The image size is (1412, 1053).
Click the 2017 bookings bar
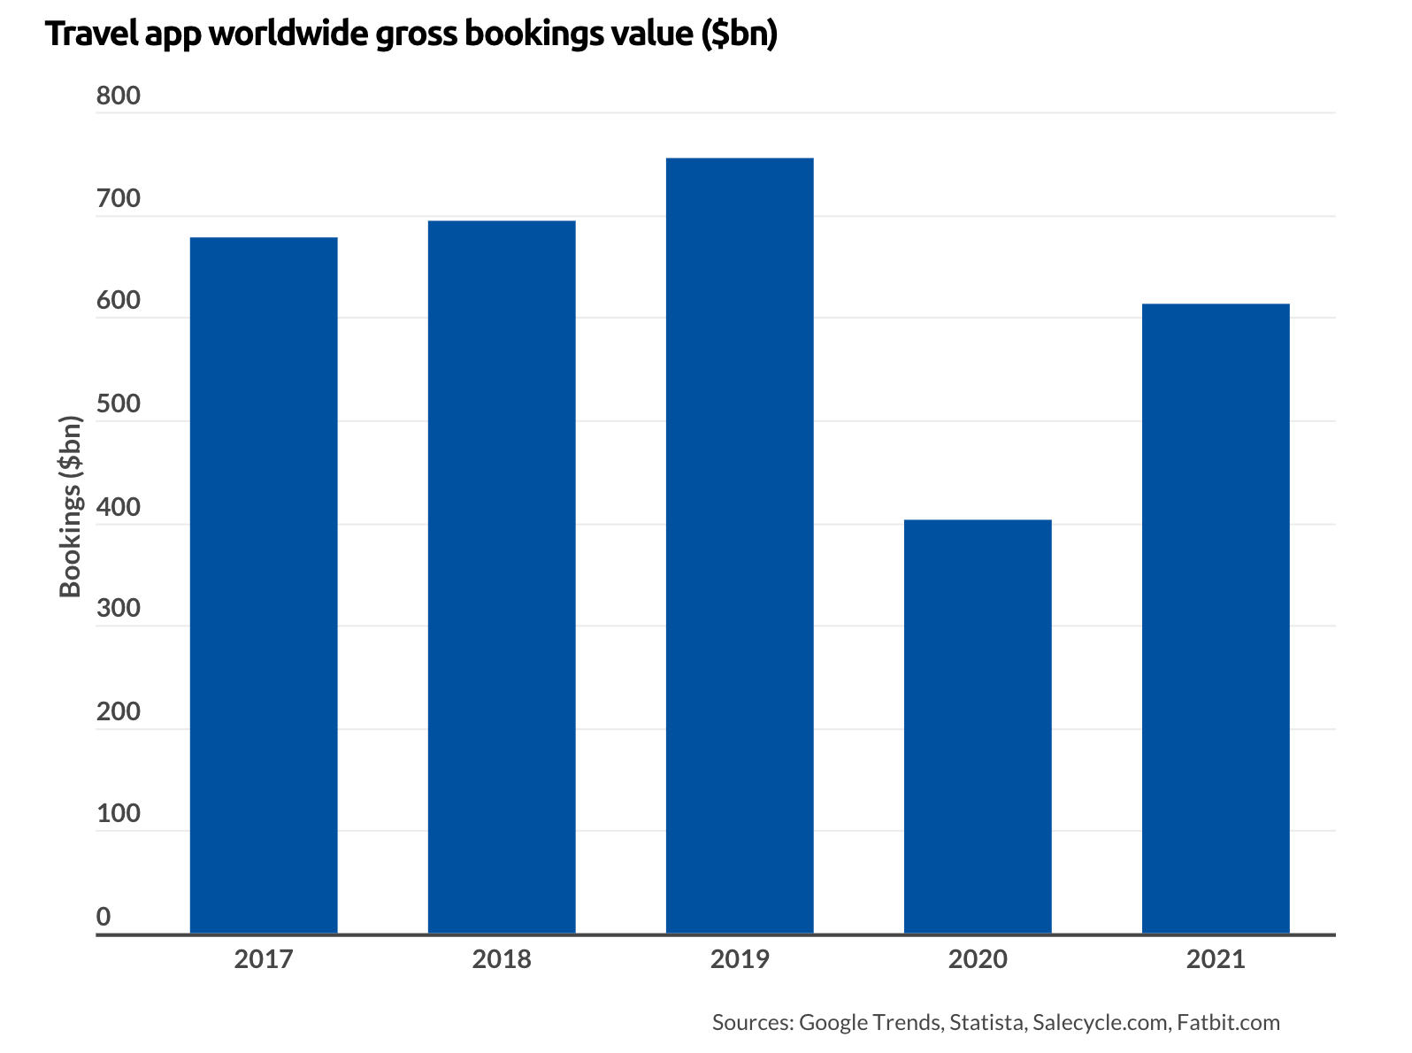tap(264, 585)
